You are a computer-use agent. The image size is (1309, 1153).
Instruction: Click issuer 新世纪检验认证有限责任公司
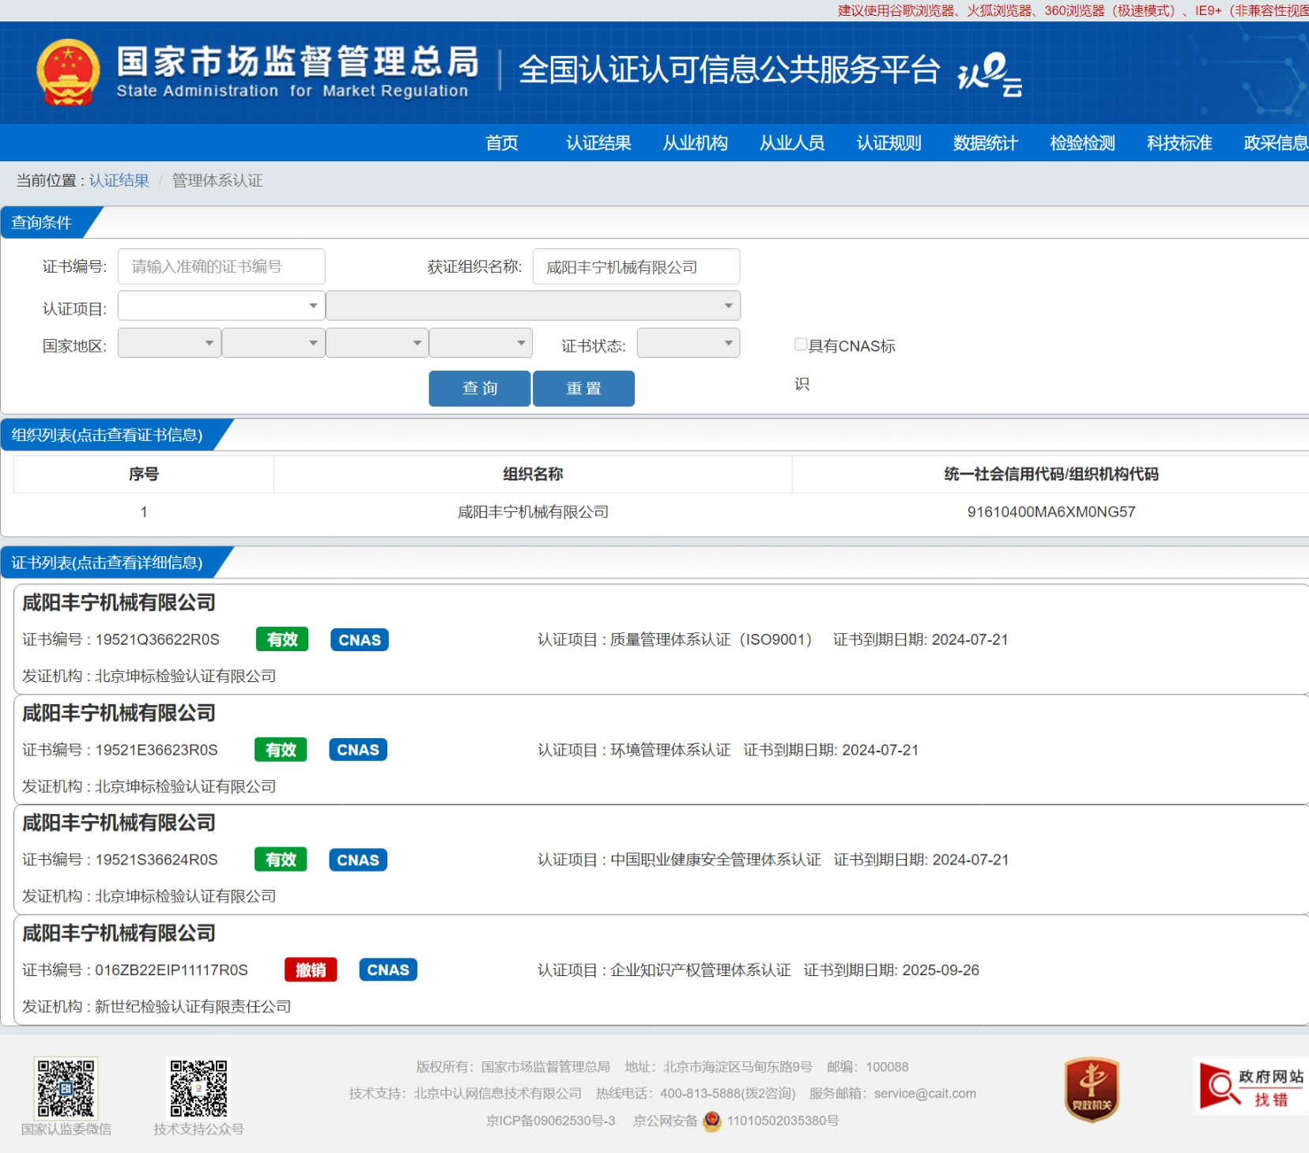coord(193,1006)
